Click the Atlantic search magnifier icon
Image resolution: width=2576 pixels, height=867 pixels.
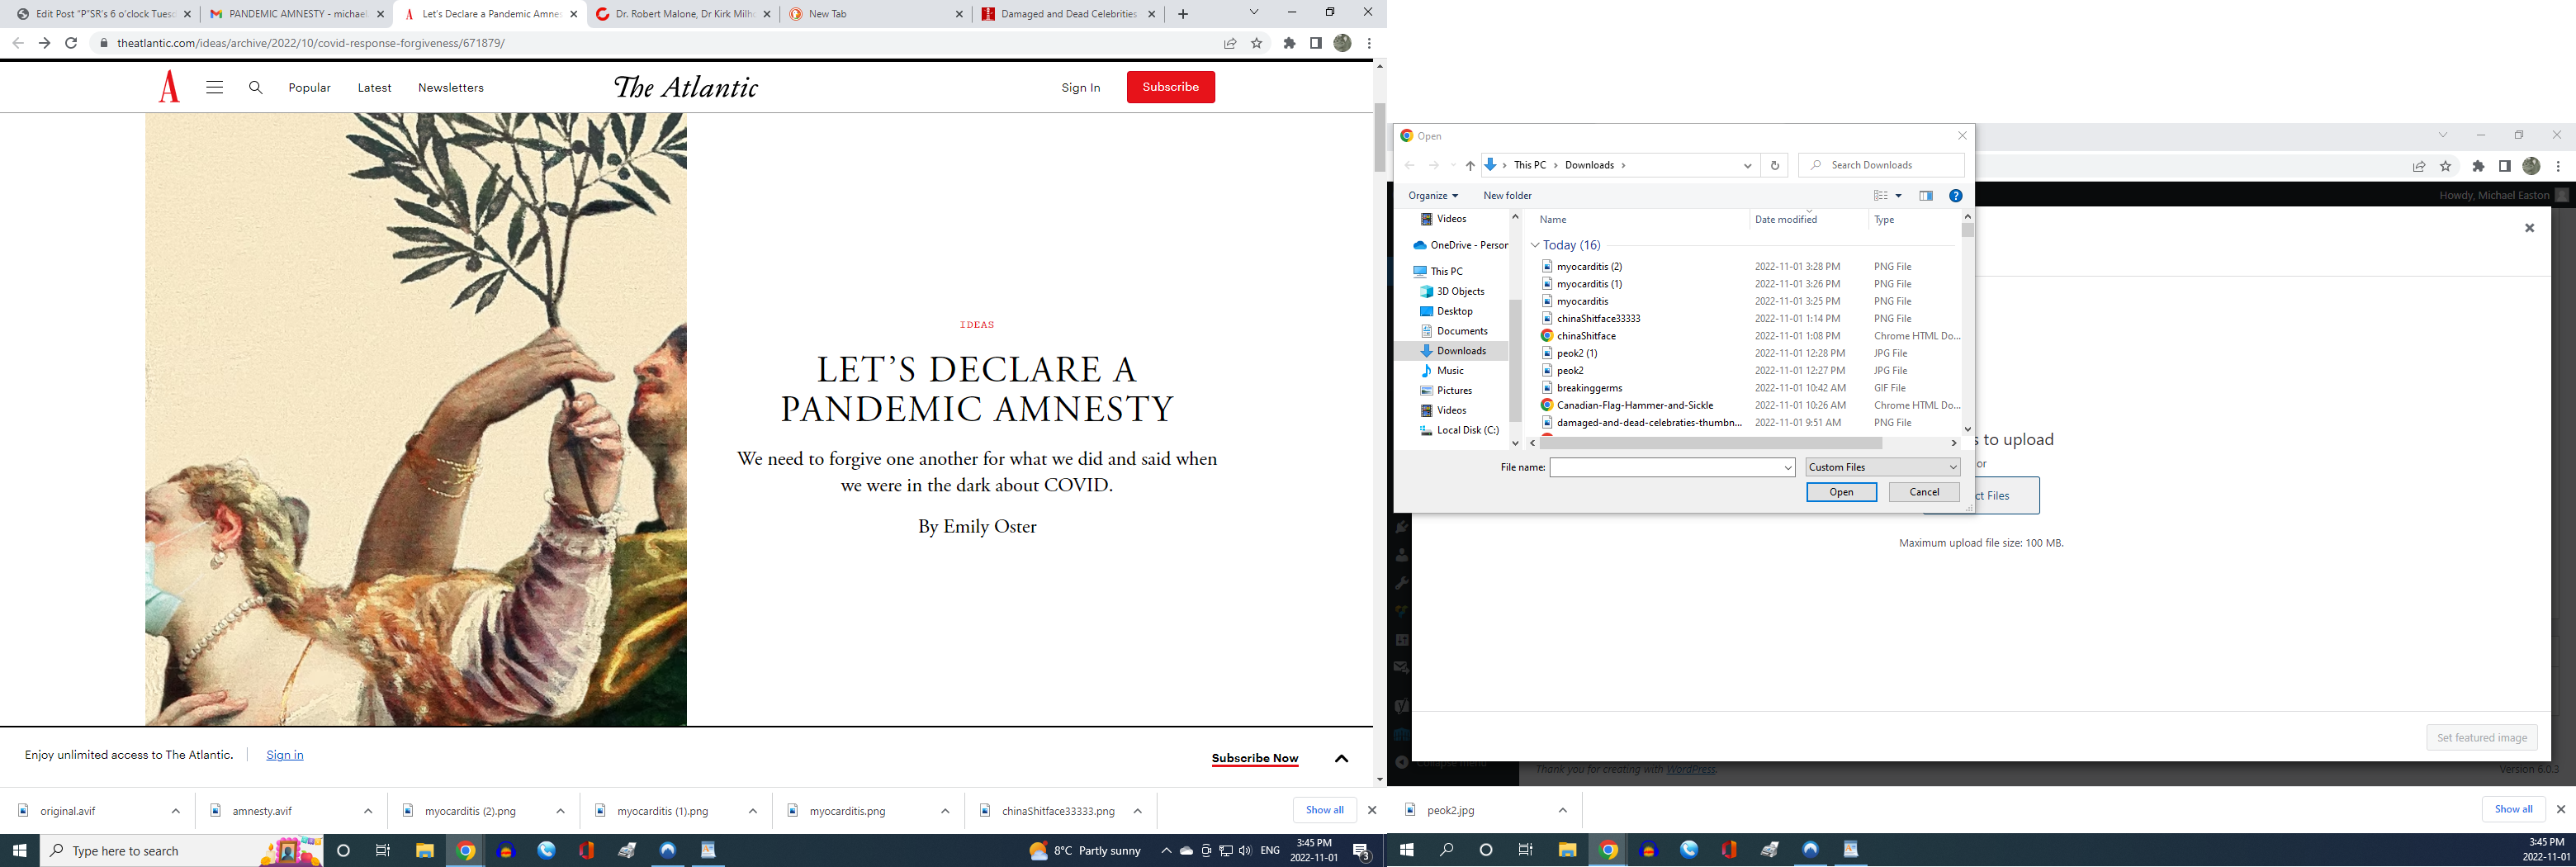pos(256,88)
